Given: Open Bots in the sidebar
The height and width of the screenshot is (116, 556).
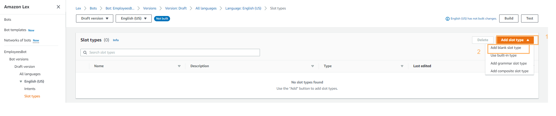Looking at the screenshot, I should pos(8,20).
